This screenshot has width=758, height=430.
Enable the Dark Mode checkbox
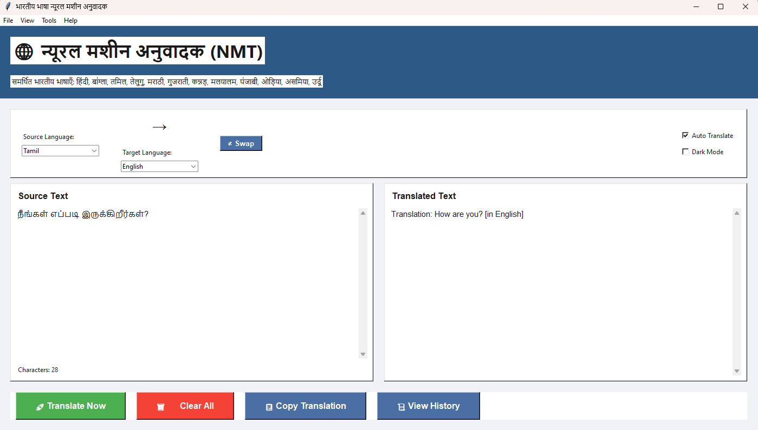685,152
